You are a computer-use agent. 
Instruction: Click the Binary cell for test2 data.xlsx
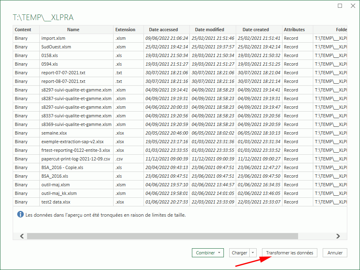pos(21,202)
